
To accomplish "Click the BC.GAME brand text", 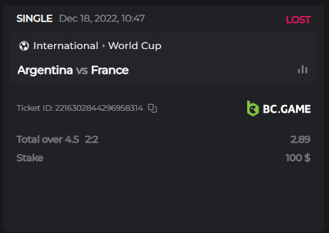I will [x=287, y=109].
